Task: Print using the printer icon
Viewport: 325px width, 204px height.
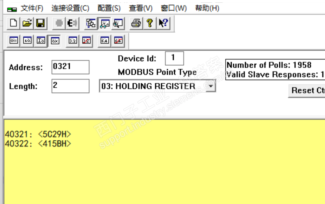Action: pos(136,23)
